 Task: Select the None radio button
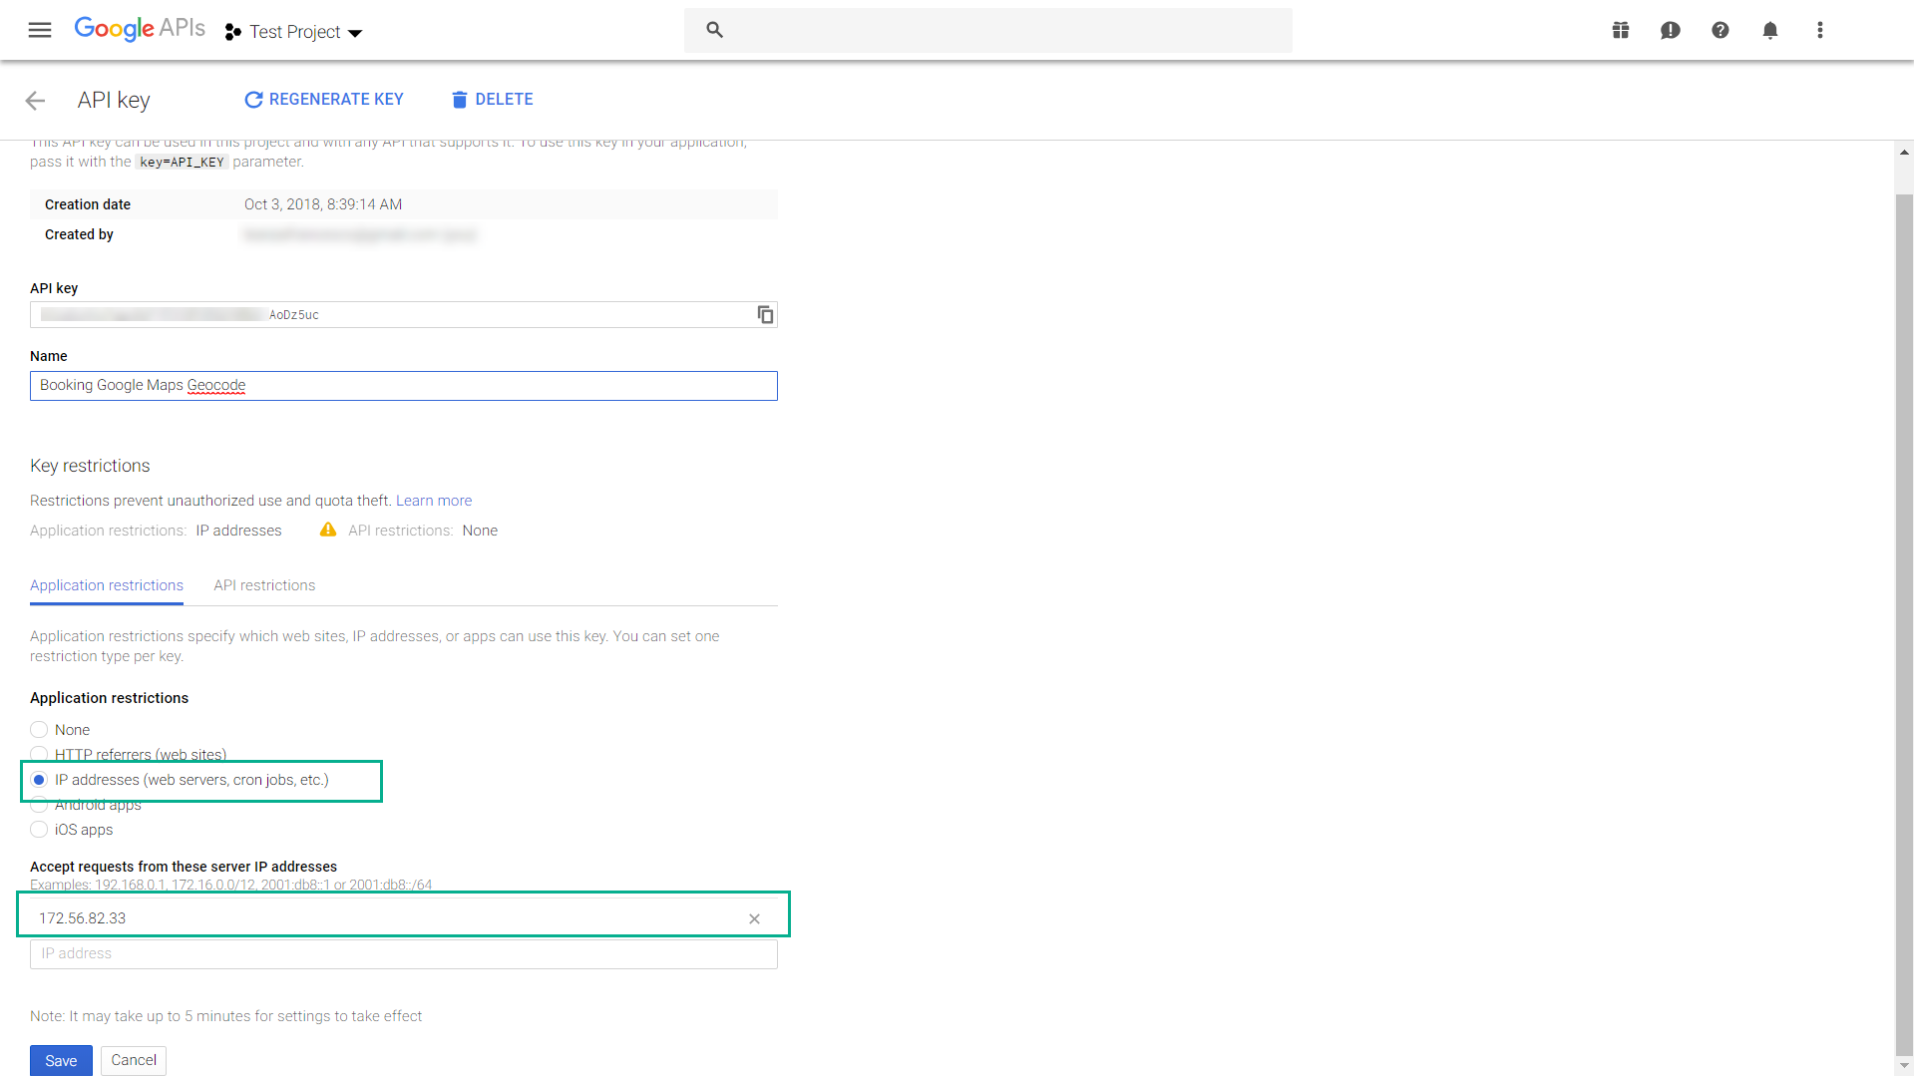[x=39, y=730]
